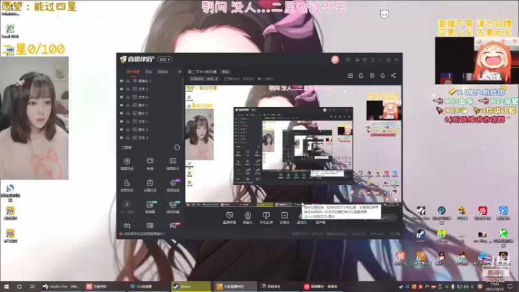Open the toolbox tool with the green badge in the middle column
Viewport: 519px width, 292px height.
coord(150,207)
